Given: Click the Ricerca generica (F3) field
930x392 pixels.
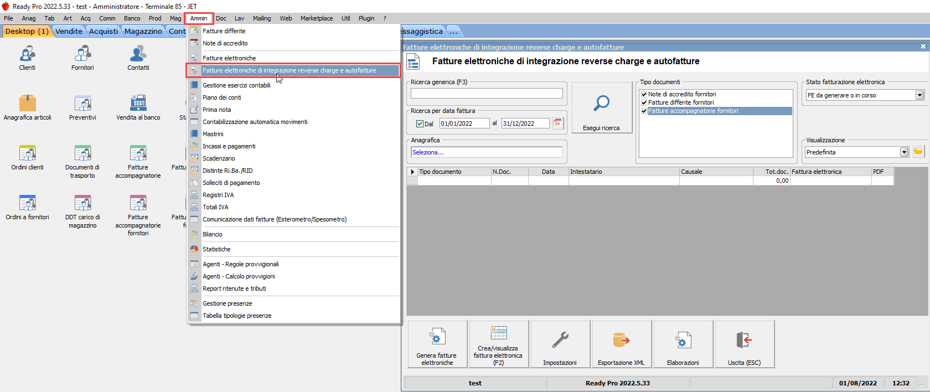Looking at the screenshot, I should click(487, 94).
